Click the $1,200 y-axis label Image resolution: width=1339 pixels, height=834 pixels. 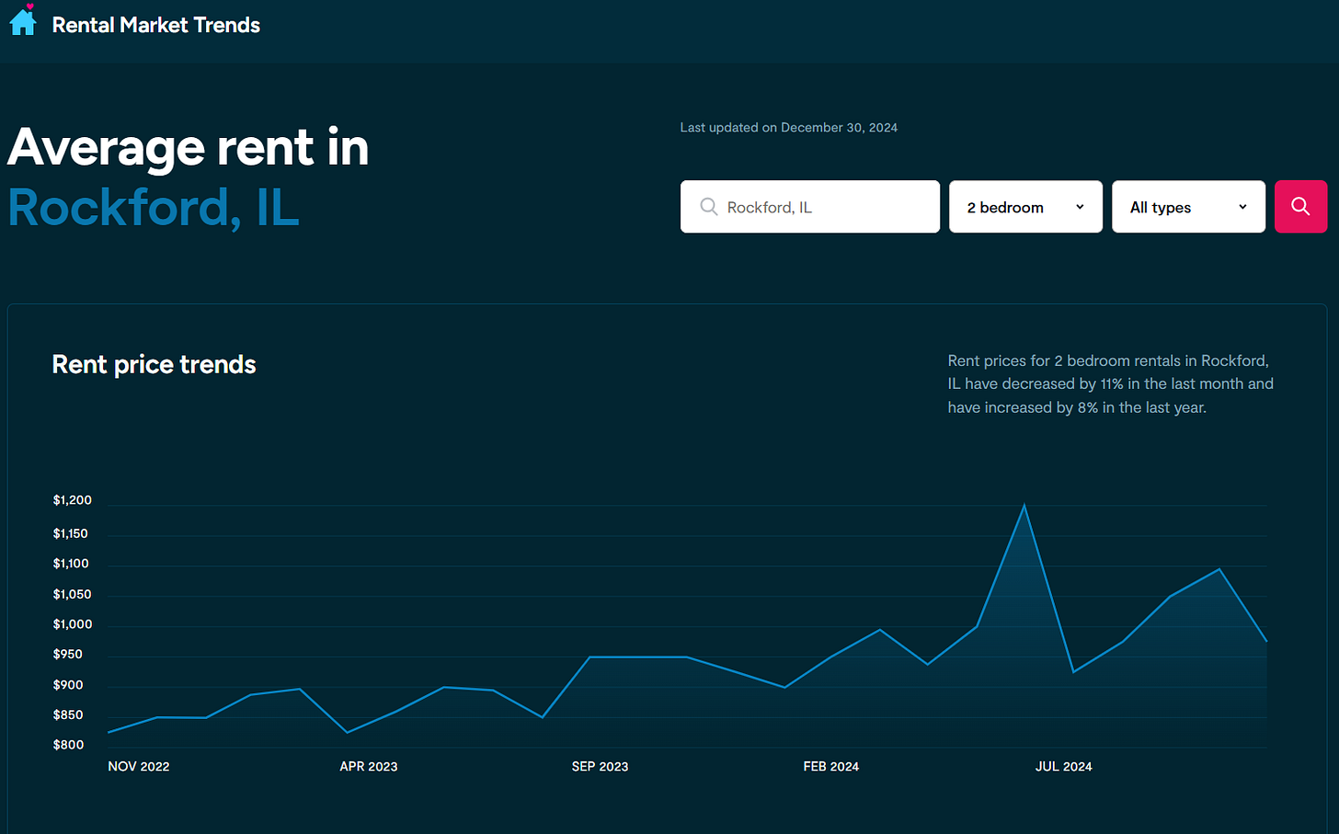[73, 500]
